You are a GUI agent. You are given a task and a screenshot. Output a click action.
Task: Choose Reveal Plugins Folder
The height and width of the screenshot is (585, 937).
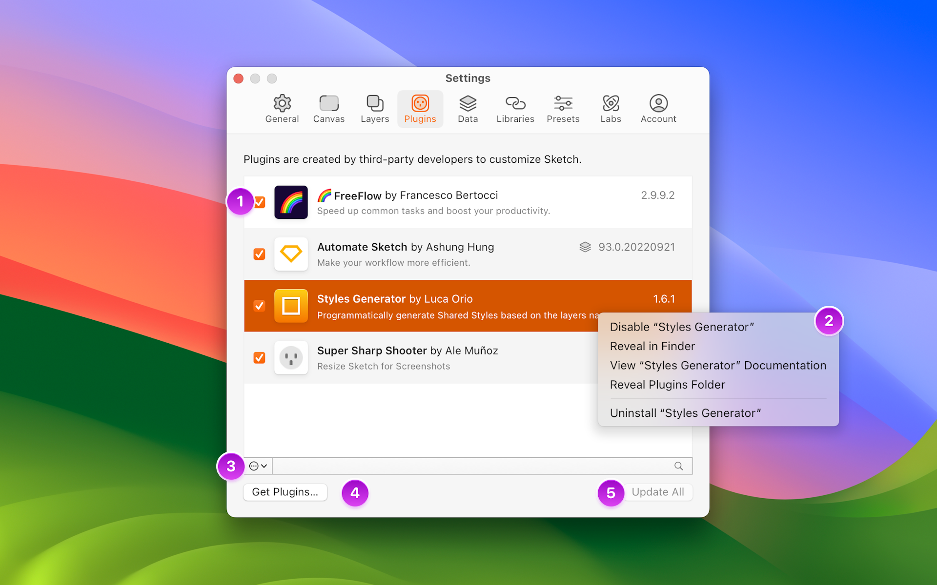coord(718,385)
